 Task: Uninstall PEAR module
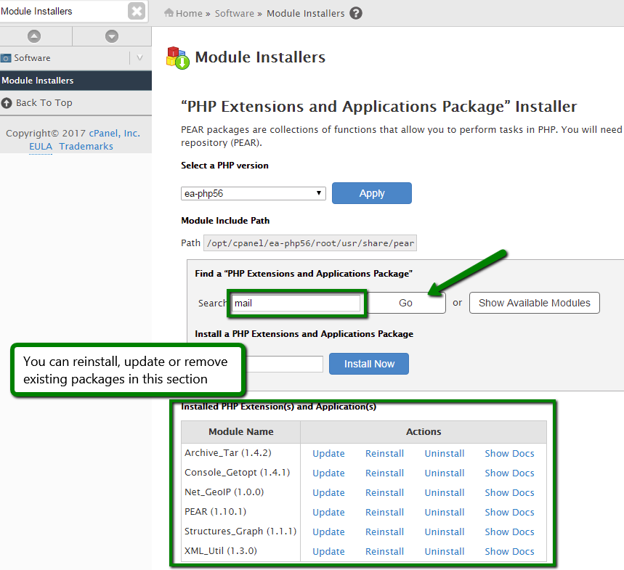(444, 513)
